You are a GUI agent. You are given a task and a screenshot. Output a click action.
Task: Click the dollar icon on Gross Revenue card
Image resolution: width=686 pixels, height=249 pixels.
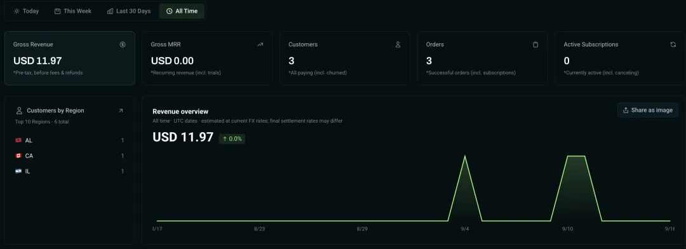point(123,44)
